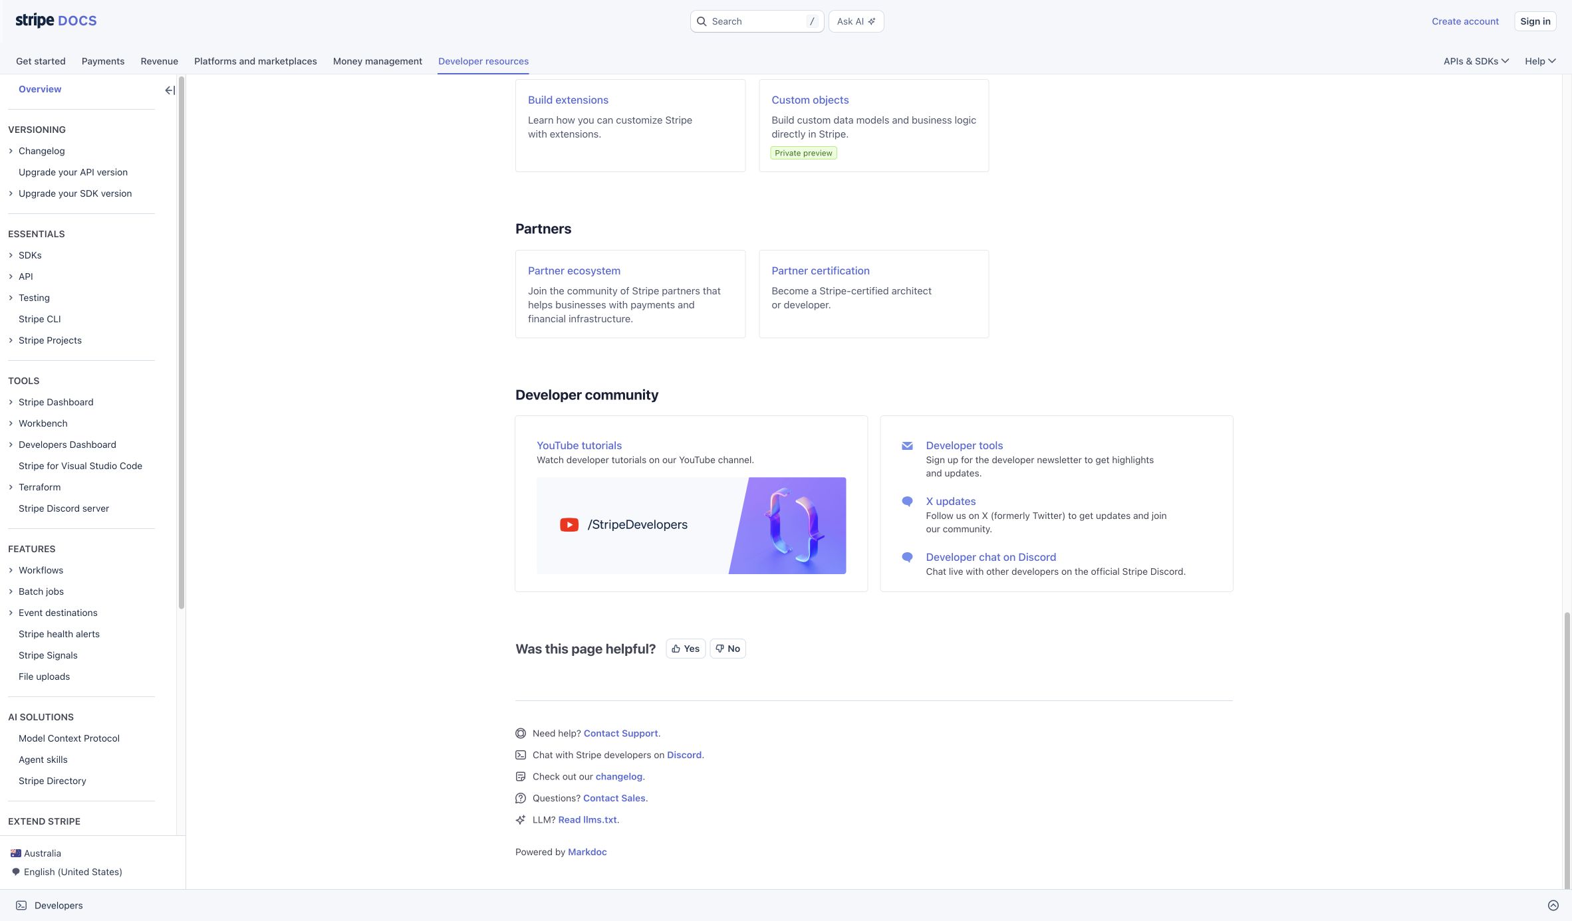This screenshot has height=921, width=1572.
Task: Open the APIs & SDKs dropdown
Action: click(x=1476, y=61)
